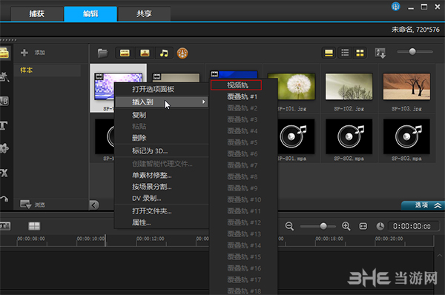This screenshot has width=445, height=295.
Task: Toggle the show videos filter icon
Action: pos(125,53)
